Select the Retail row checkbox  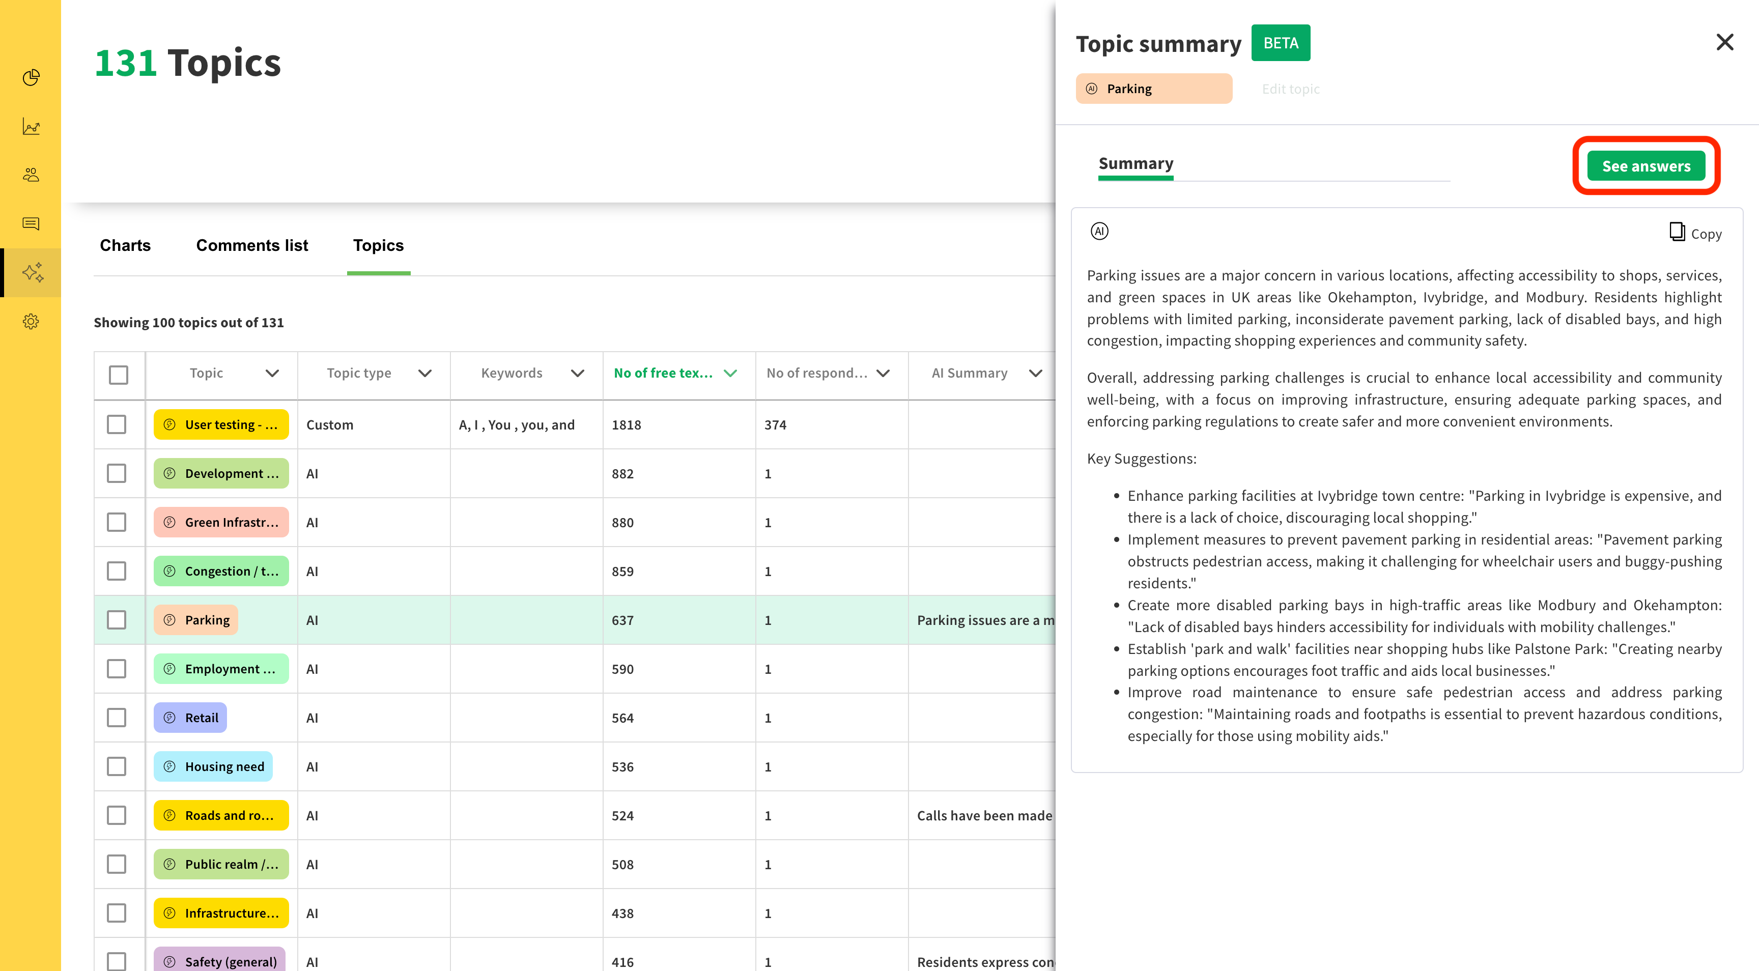tap(117, 718)
